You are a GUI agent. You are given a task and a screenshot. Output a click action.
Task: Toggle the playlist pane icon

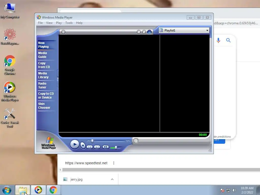point(149,32)
